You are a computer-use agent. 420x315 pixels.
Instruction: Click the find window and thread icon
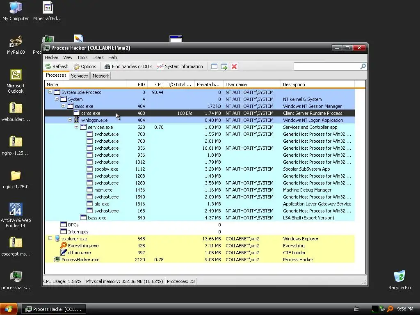(x=224, y=66)
